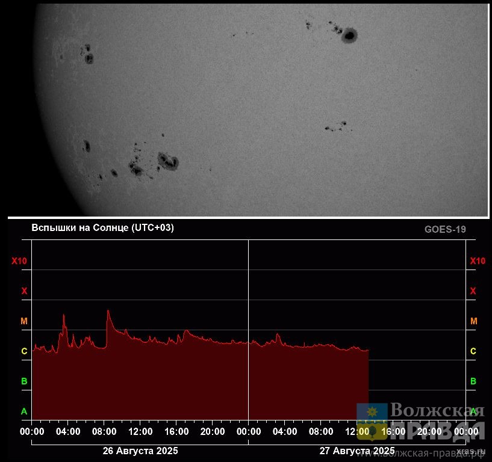Screen dimensions: 492x462
Task: Click the GOES-19 satellite label
Action: click(445, 229)
